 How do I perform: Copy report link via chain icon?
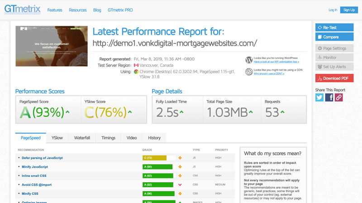pos(338,97)
